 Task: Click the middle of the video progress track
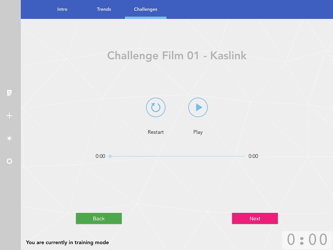point(178,156)
